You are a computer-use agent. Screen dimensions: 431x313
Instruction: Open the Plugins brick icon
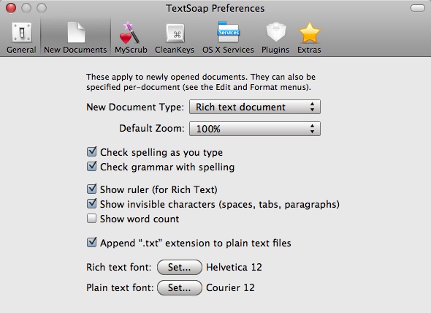click(x=275, y=32)
